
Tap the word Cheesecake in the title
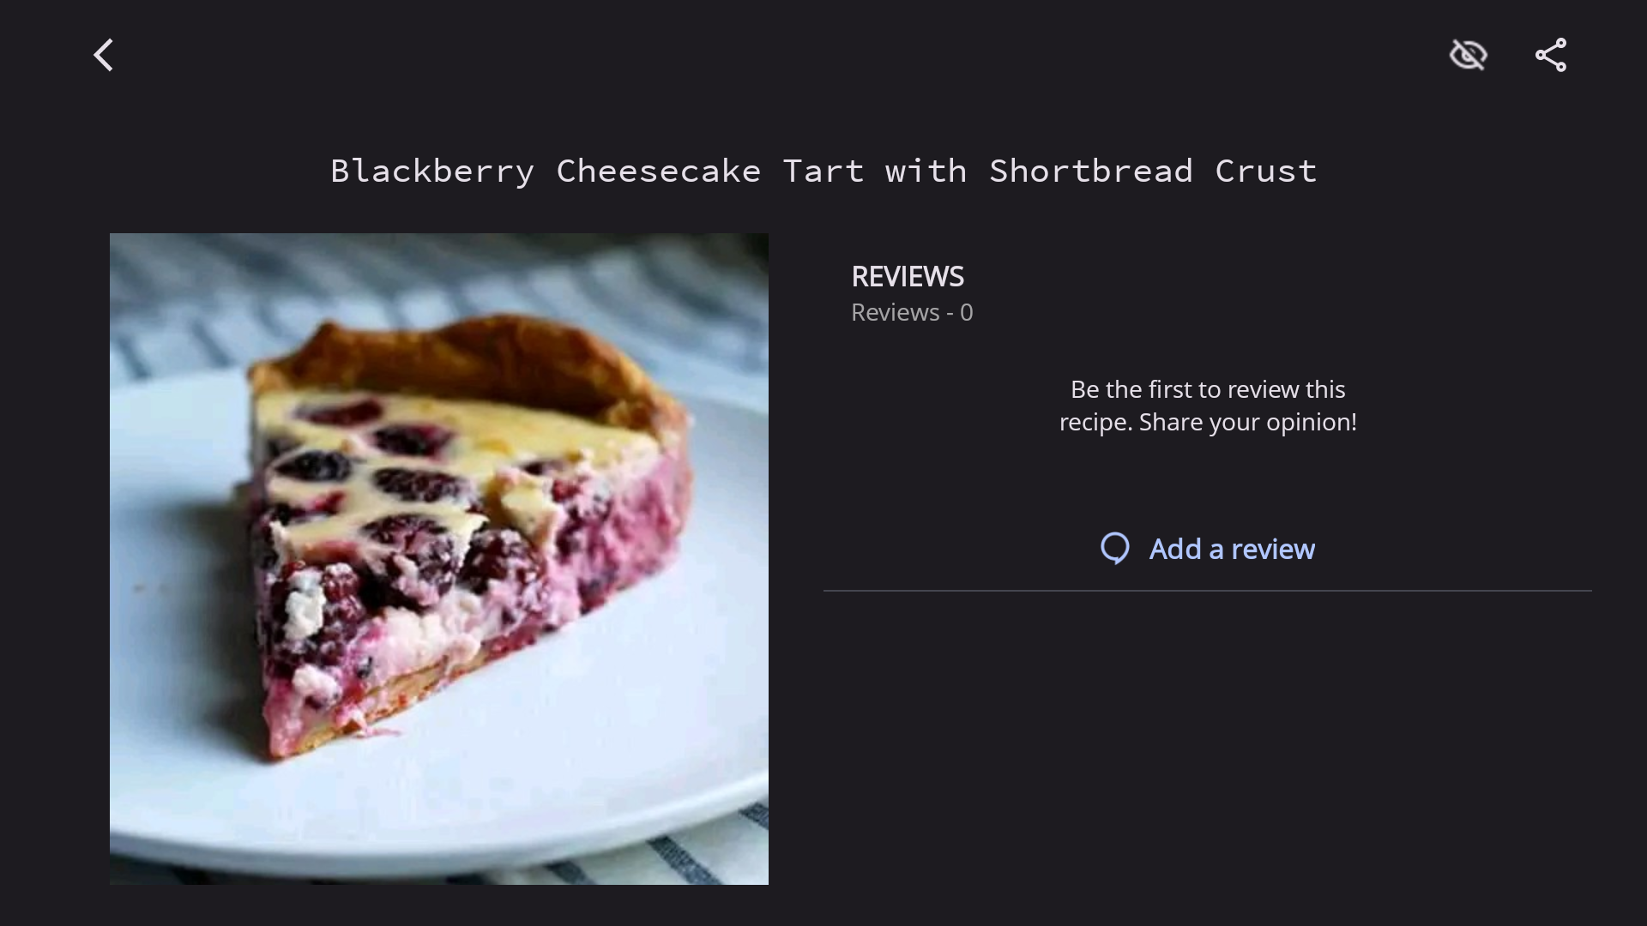(659, 171)
